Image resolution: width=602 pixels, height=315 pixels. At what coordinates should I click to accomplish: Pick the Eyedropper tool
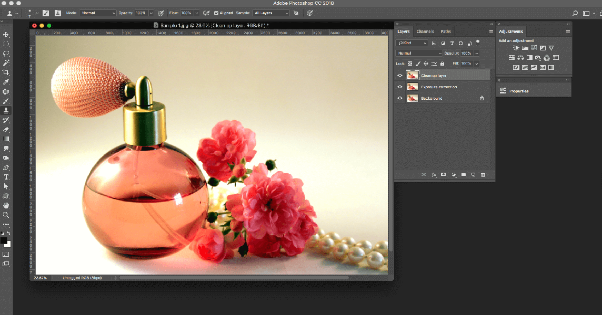6,82
